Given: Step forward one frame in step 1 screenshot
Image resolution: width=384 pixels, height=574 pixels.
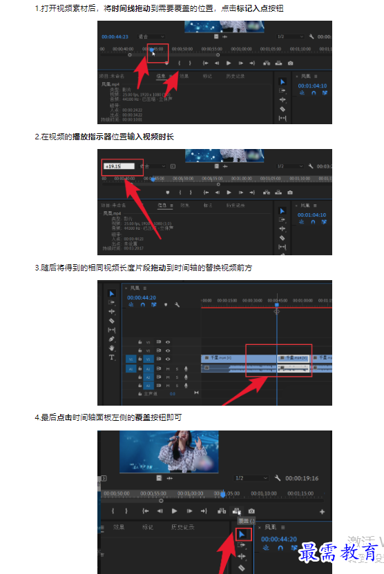Looking at the screenshot, I should point(241,63).
